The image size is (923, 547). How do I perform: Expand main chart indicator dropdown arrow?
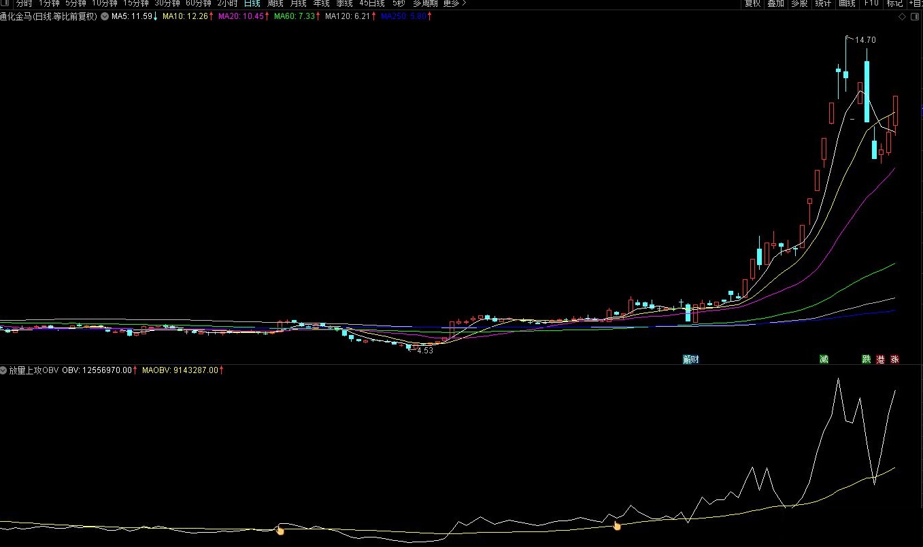pos(105,16)
